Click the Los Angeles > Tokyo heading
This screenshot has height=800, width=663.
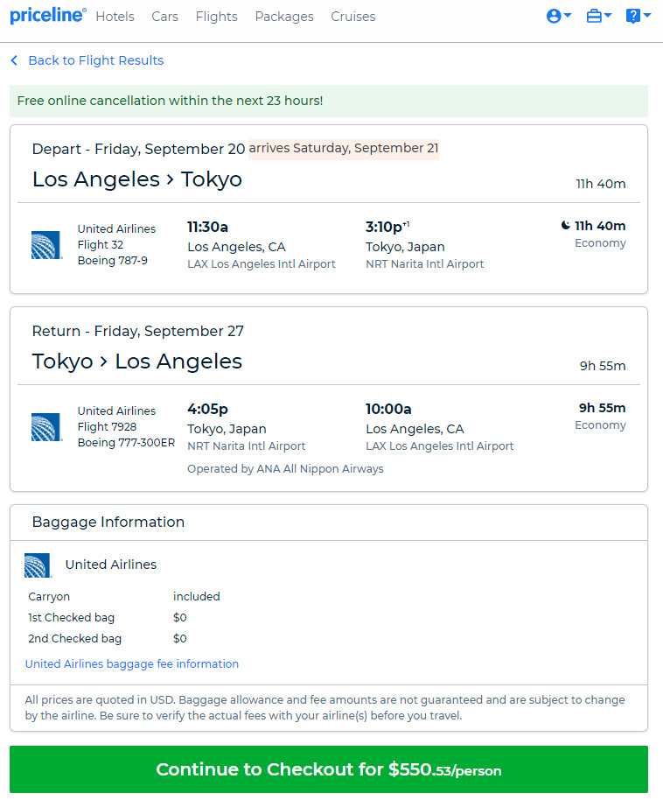(136, 179)
